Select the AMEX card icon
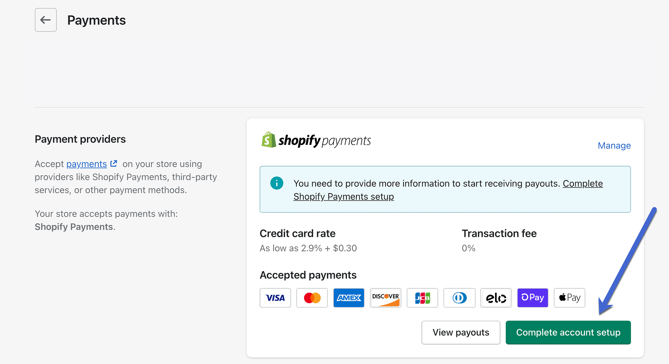This screenshot has height=364, width=669. click(x=349, y=298)
